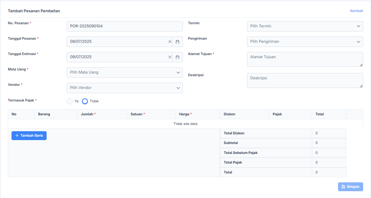This screenshot has height=198, width=371.
Task: Click the No. Pesanan input field
Action: pyautogui.click(x=125, y=26)
